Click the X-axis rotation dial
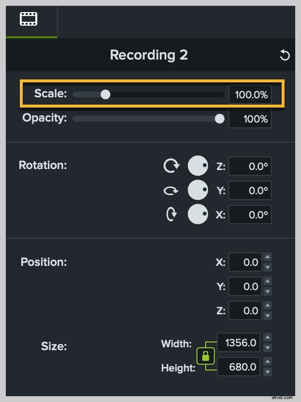This screenshot has height=402, width=301. tap(198, 214)
